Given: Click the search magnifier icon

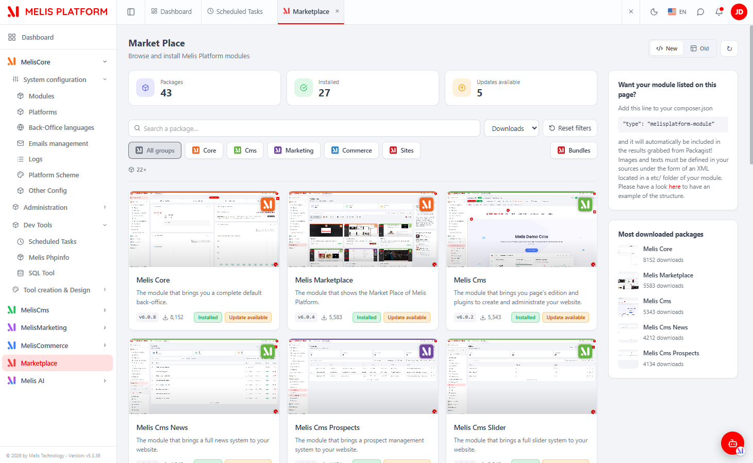Looking at the screenshot, I should 137,128.
